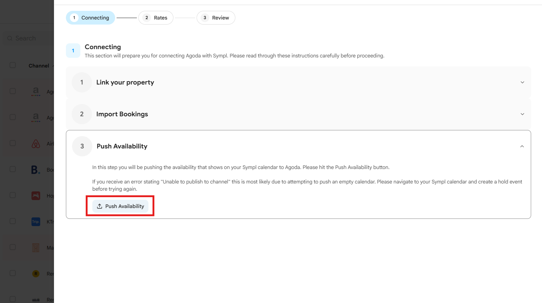Screen dimensions: 542x303
Task: Click the yellow R circle channel icon
Action: click(36, 274)
